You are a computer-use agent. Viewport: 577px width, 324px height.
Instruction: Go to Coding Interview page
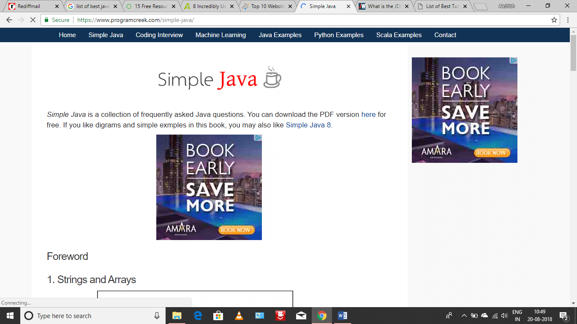click(159, 35)
